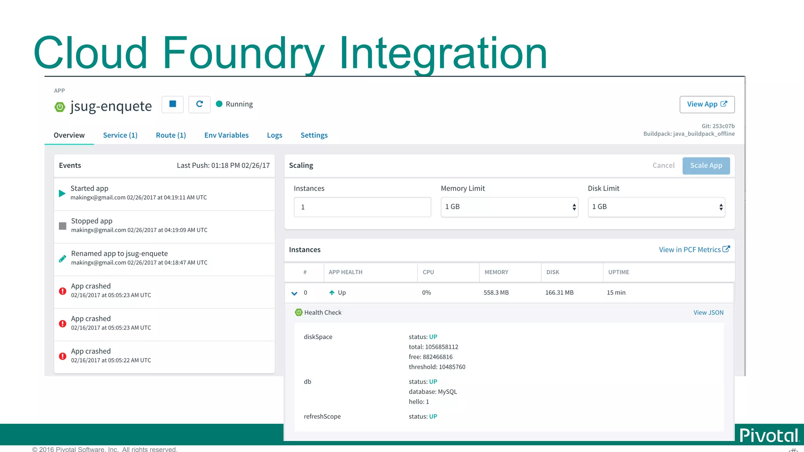Click the Renamed app to jsug-enquete event
Image resolution: width=804 pixels, height=452 pixels.
[119, 253]
